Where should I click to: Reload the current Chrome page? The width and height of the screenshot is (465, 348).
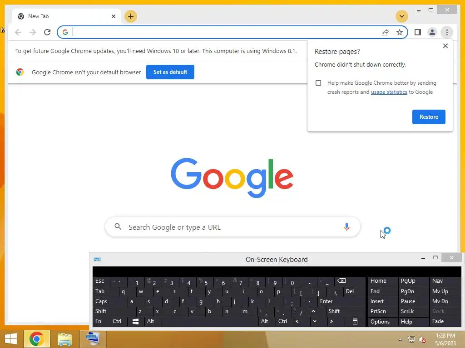coord(47,32)
